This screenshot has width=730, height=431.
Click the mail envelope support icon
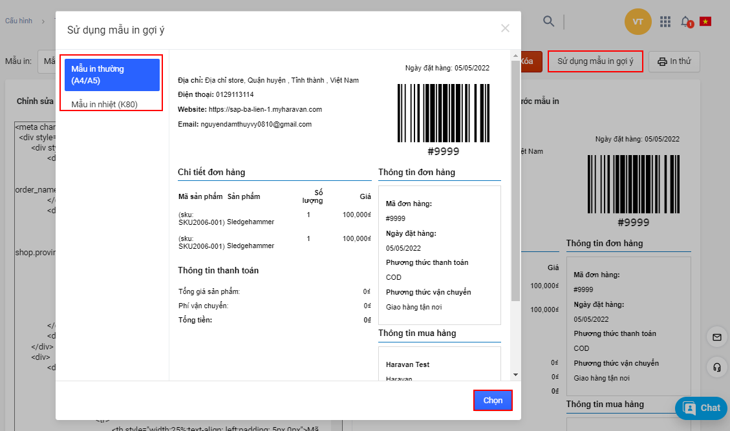(716, 337)
